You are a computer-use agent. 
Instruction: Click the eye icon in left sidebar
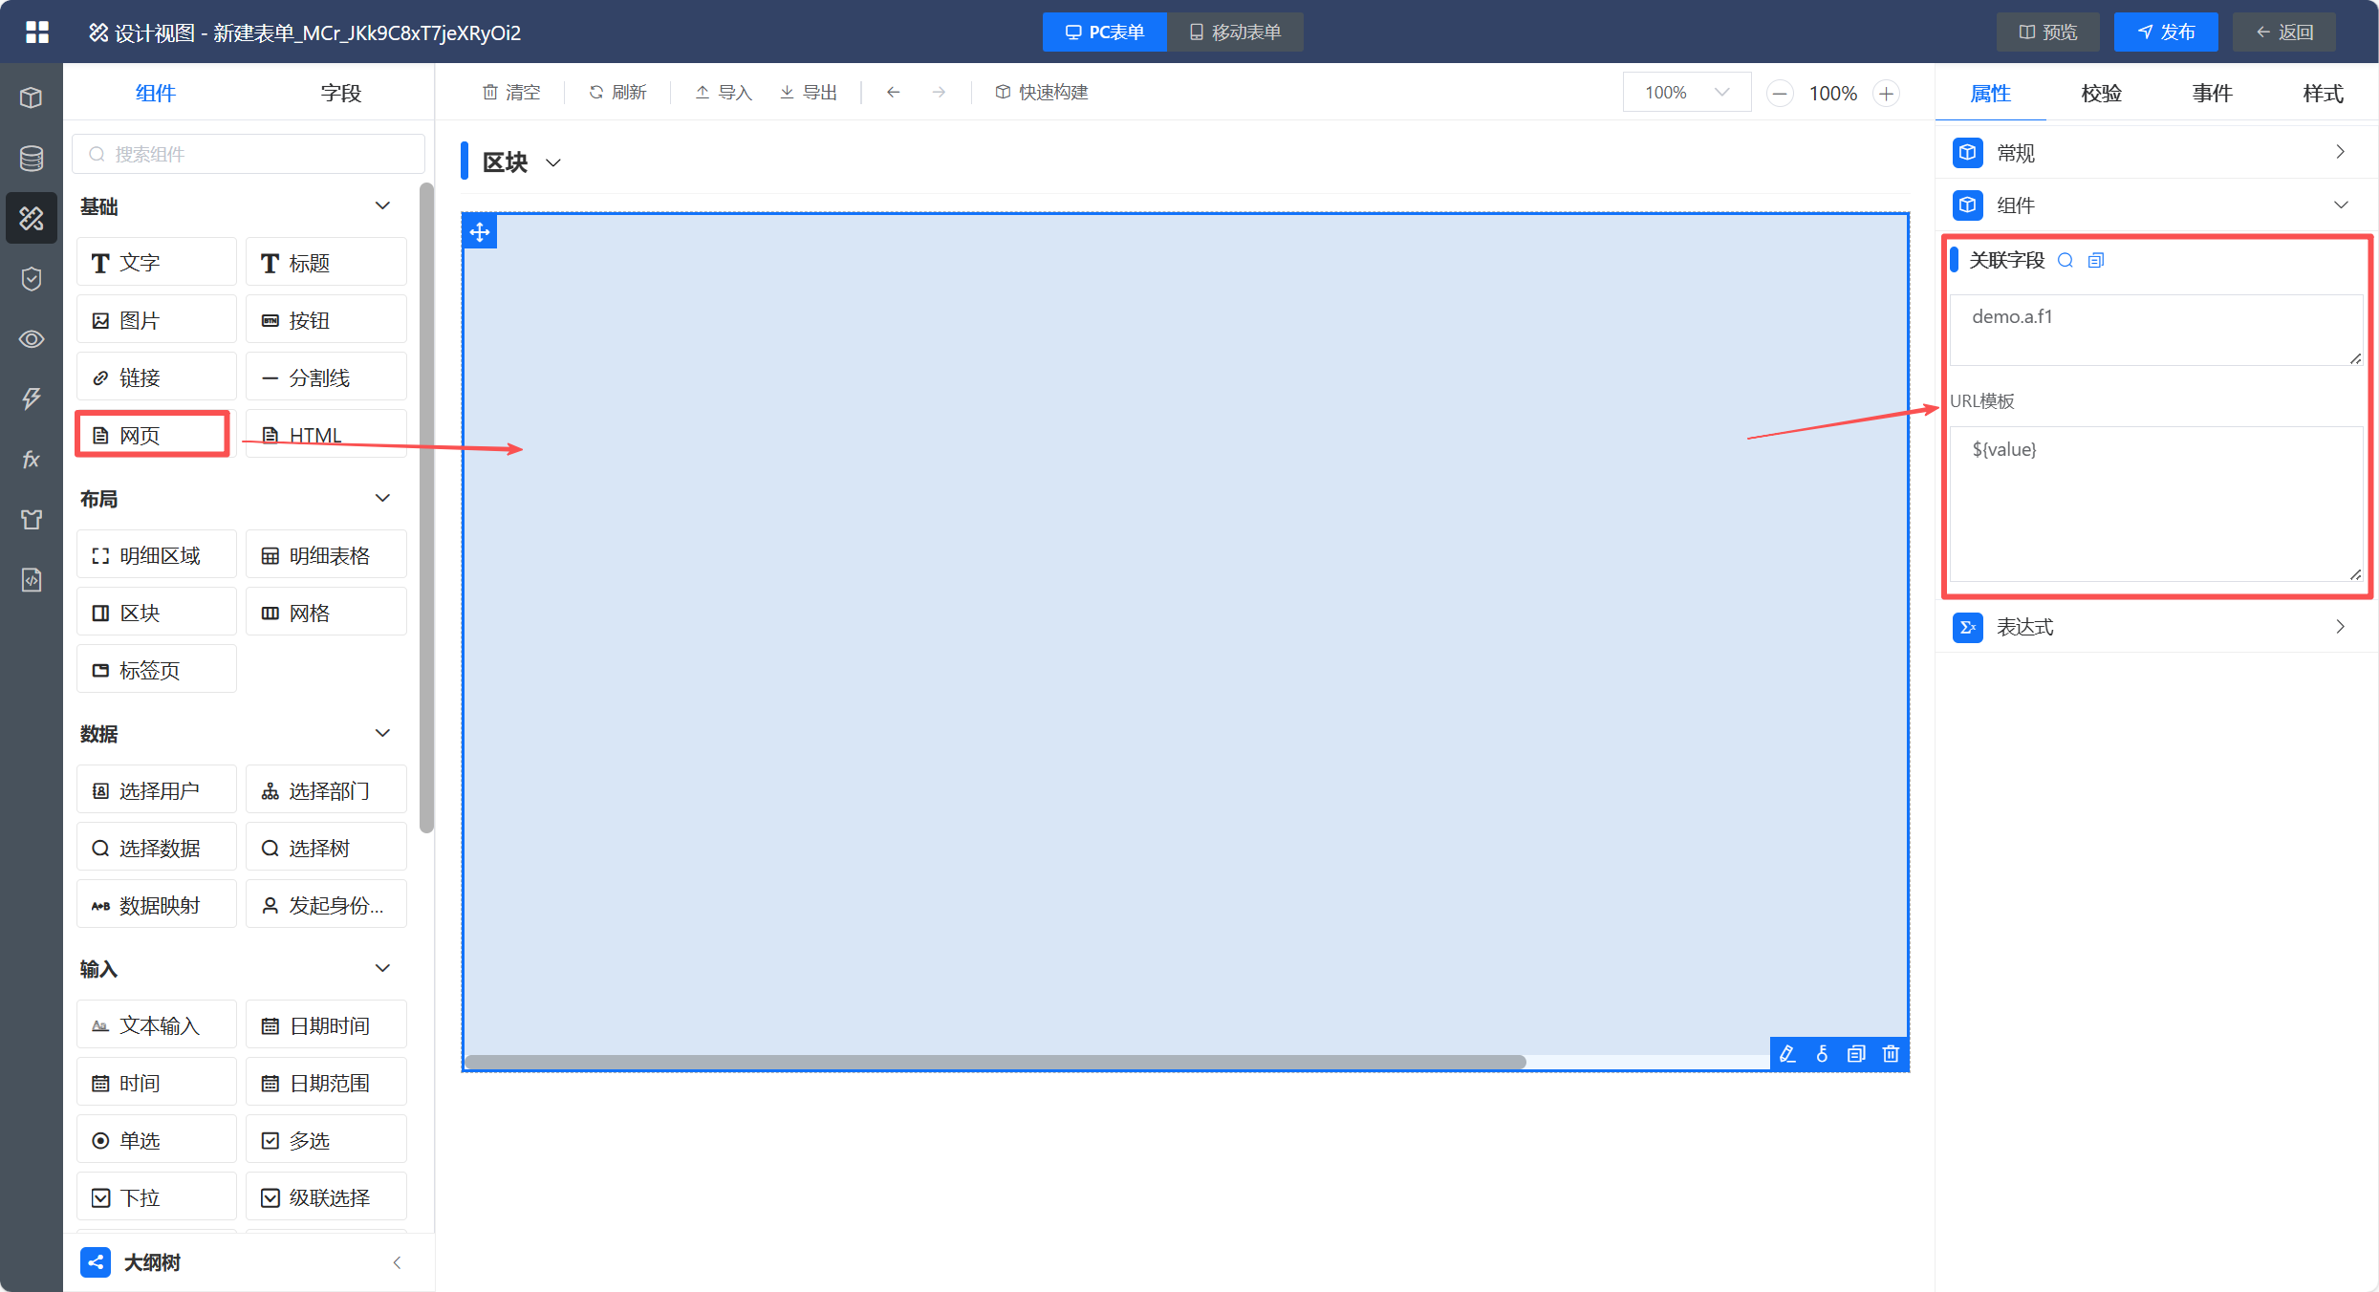click(32, 339)
